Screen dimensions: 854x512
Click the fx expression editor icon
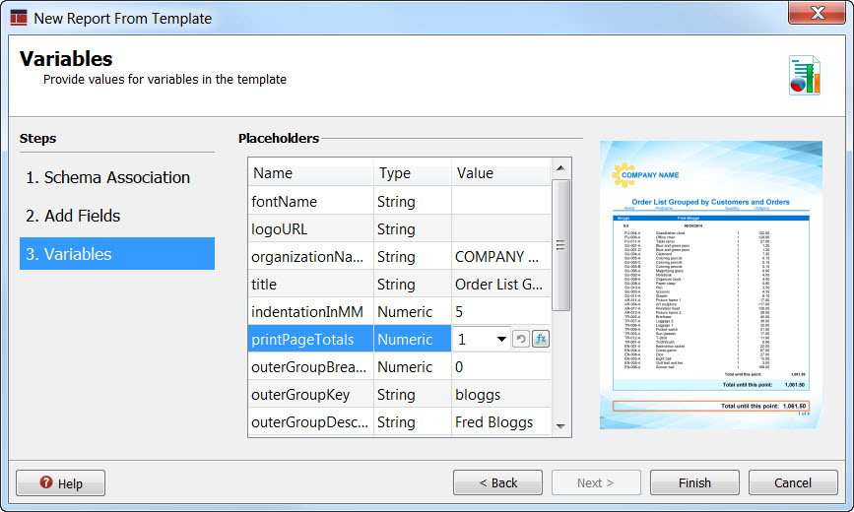coord(541,340)
